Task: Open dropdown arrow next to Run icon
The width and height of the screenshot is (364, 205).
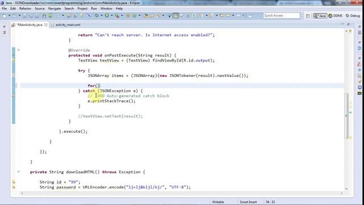Action: [111, 15]
